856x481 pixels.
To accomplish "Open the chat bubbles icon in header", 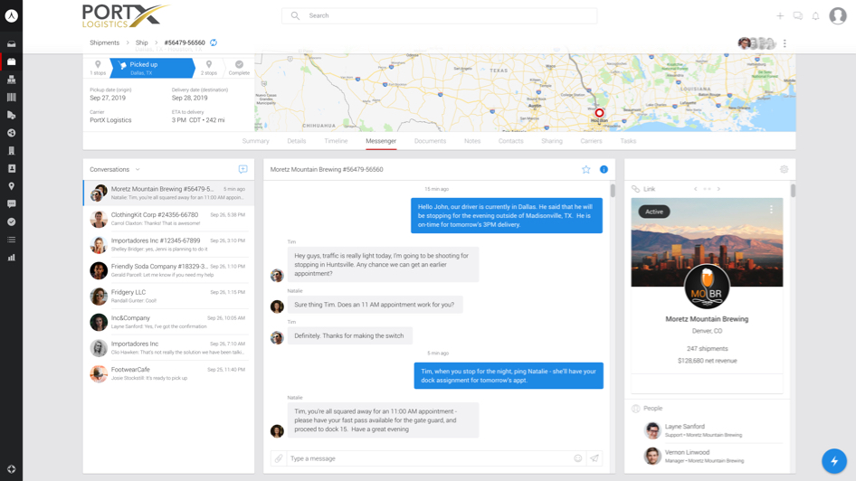I will (798, 15).
